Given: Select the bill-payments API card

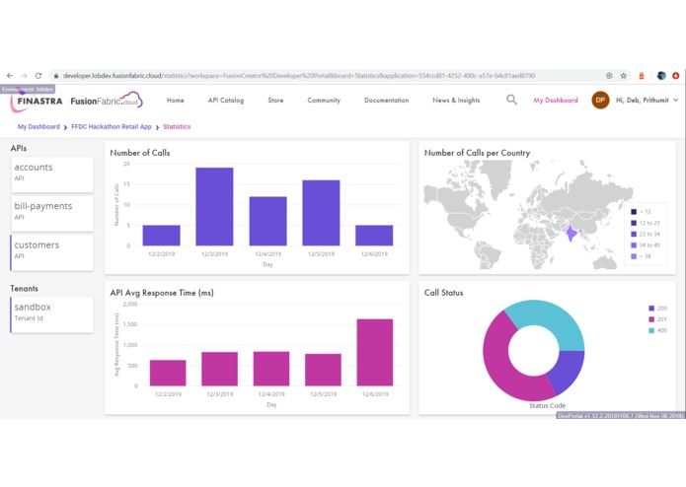Looking at the screenshot, I should [x=52, y=214].
